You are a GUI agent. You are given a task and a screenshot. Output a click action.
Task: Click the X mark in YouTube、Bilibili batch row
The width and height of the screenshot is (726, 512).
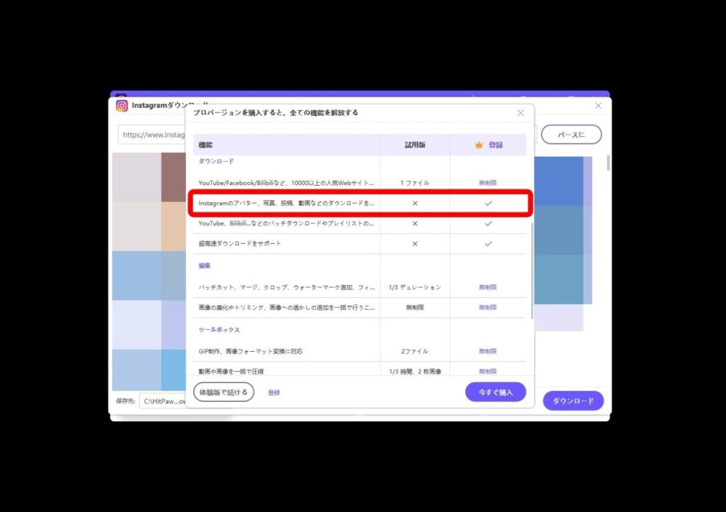(415, 223)
